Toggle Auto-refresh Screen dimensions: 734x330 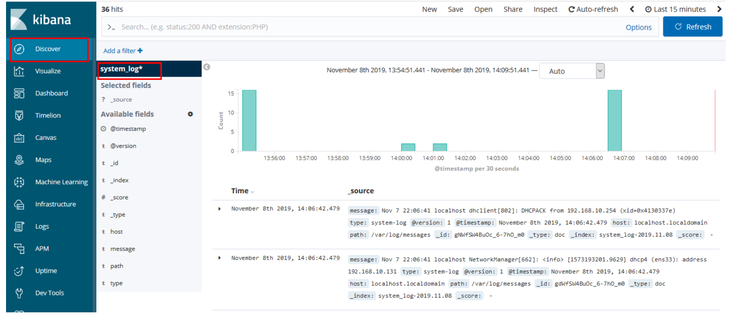coord(593,9)
